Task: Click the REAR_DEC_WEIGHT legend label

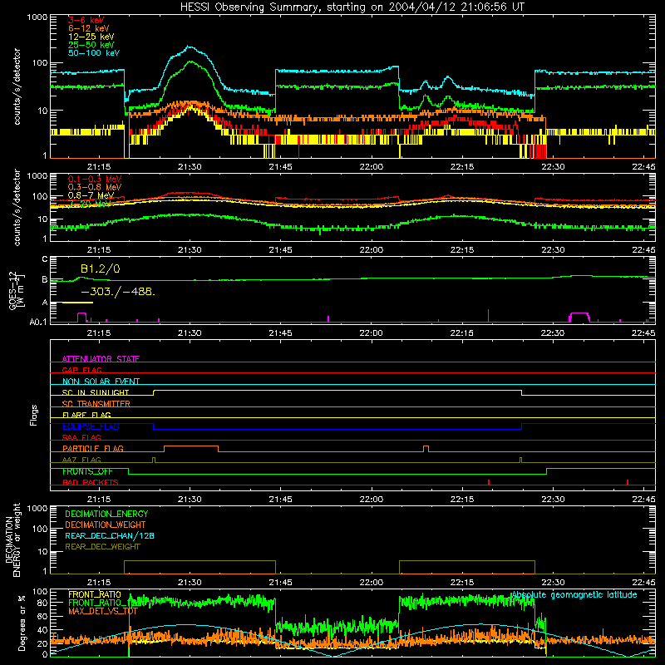Action: [x=102, y=547]
